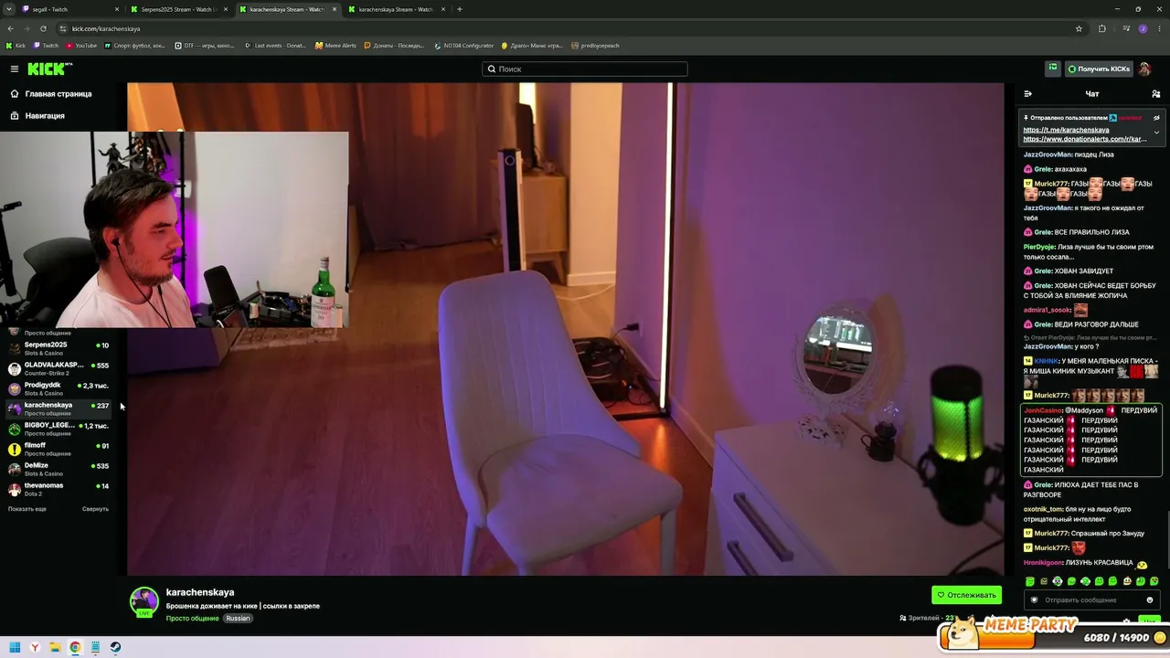
Task: Open browser media control icon
Action: click(1124, 28)
